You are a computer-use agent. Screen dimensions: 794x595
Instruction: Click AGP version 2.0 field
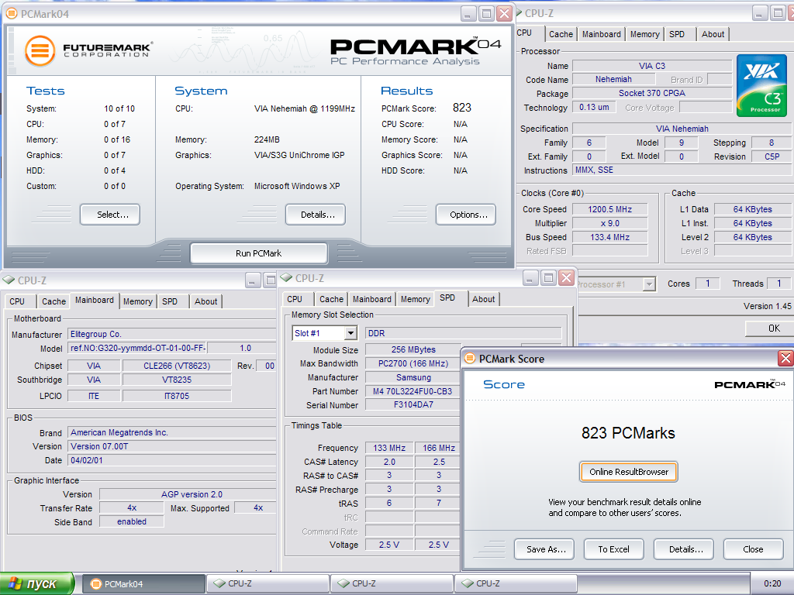tap(188, 494)
